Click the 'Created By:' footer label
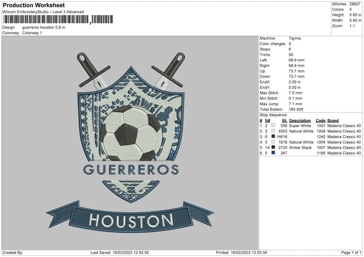 pos(13,253)
